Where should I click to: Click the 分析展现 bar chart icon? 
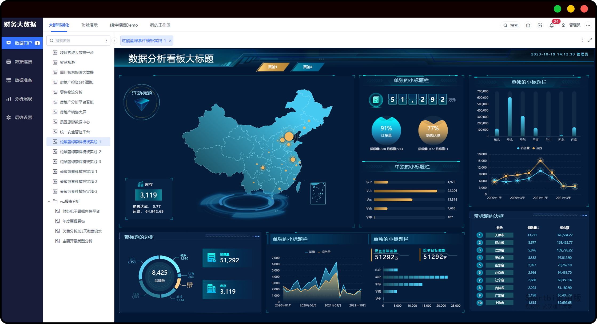(x=9, y=99)
